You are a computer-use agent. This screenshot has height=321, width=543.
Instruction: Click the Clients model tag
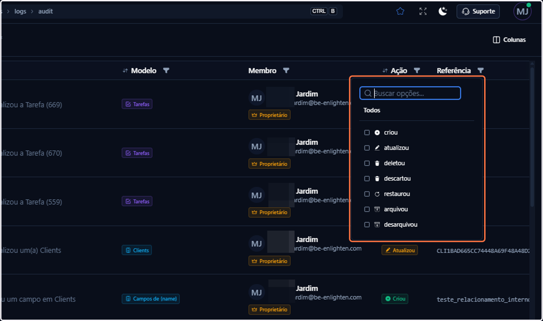(x=137, y=250)
